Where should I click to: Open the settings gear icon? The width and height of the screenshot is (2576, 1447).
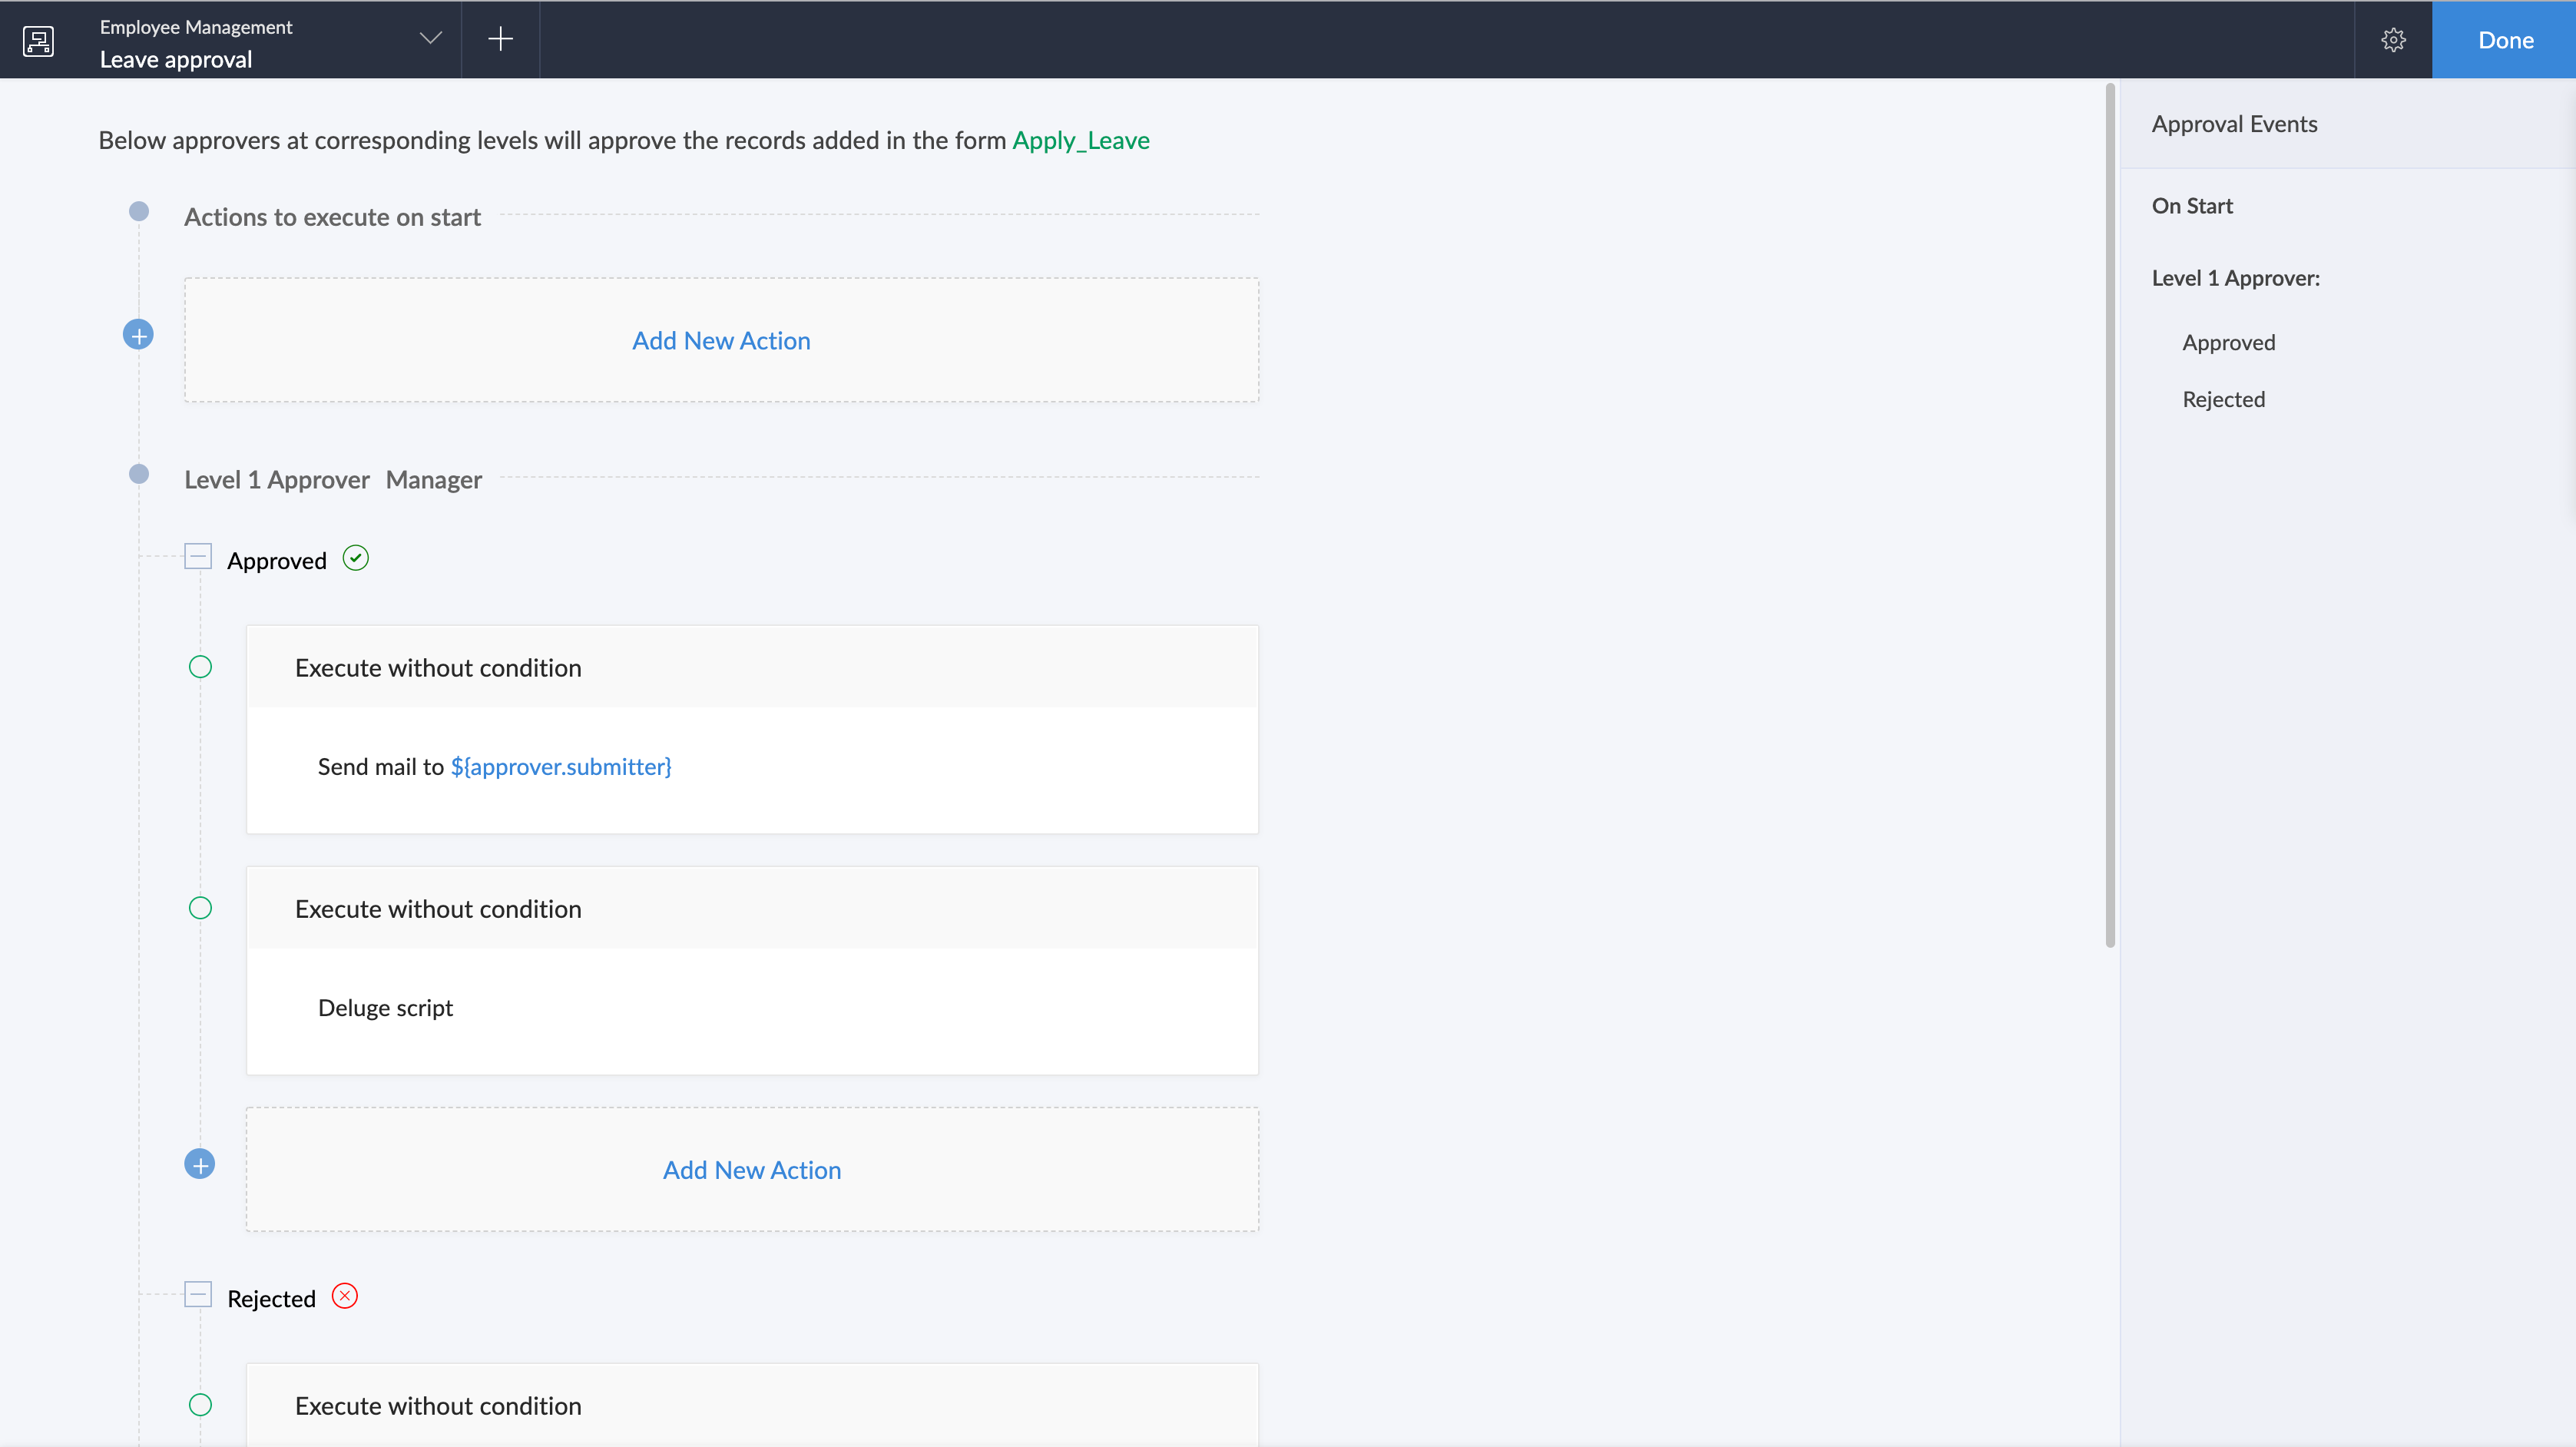2393,40
